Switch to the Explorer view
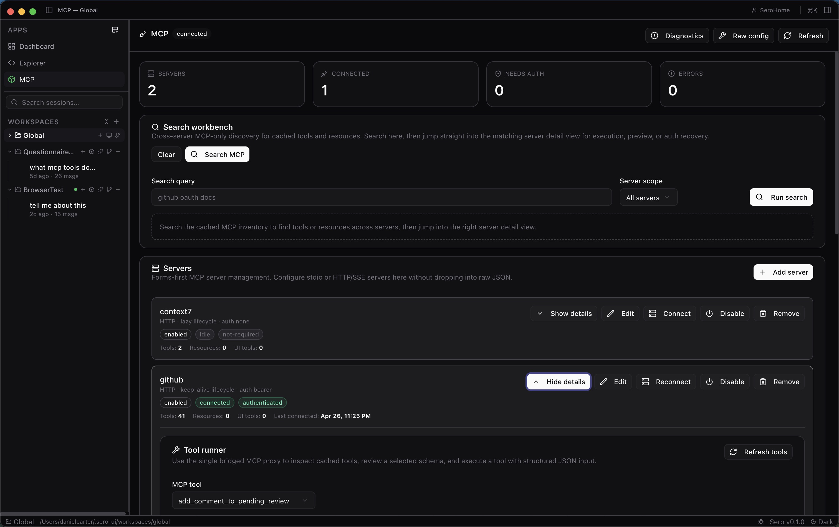839x527 pixels. pos(32,63)
